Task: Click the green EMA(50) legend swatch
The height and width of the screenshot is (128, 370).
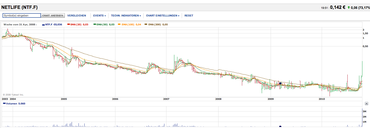Action: 95,25
